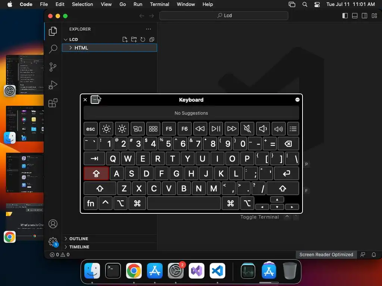Tap the left Command key on keyboard
This screenshot has width=382, height=286.
click(137, 203)
